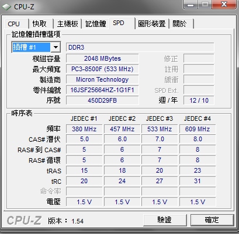Click the version number 1.54 text
The width and height of the screenshot is (239, 234).
point(78,221)
